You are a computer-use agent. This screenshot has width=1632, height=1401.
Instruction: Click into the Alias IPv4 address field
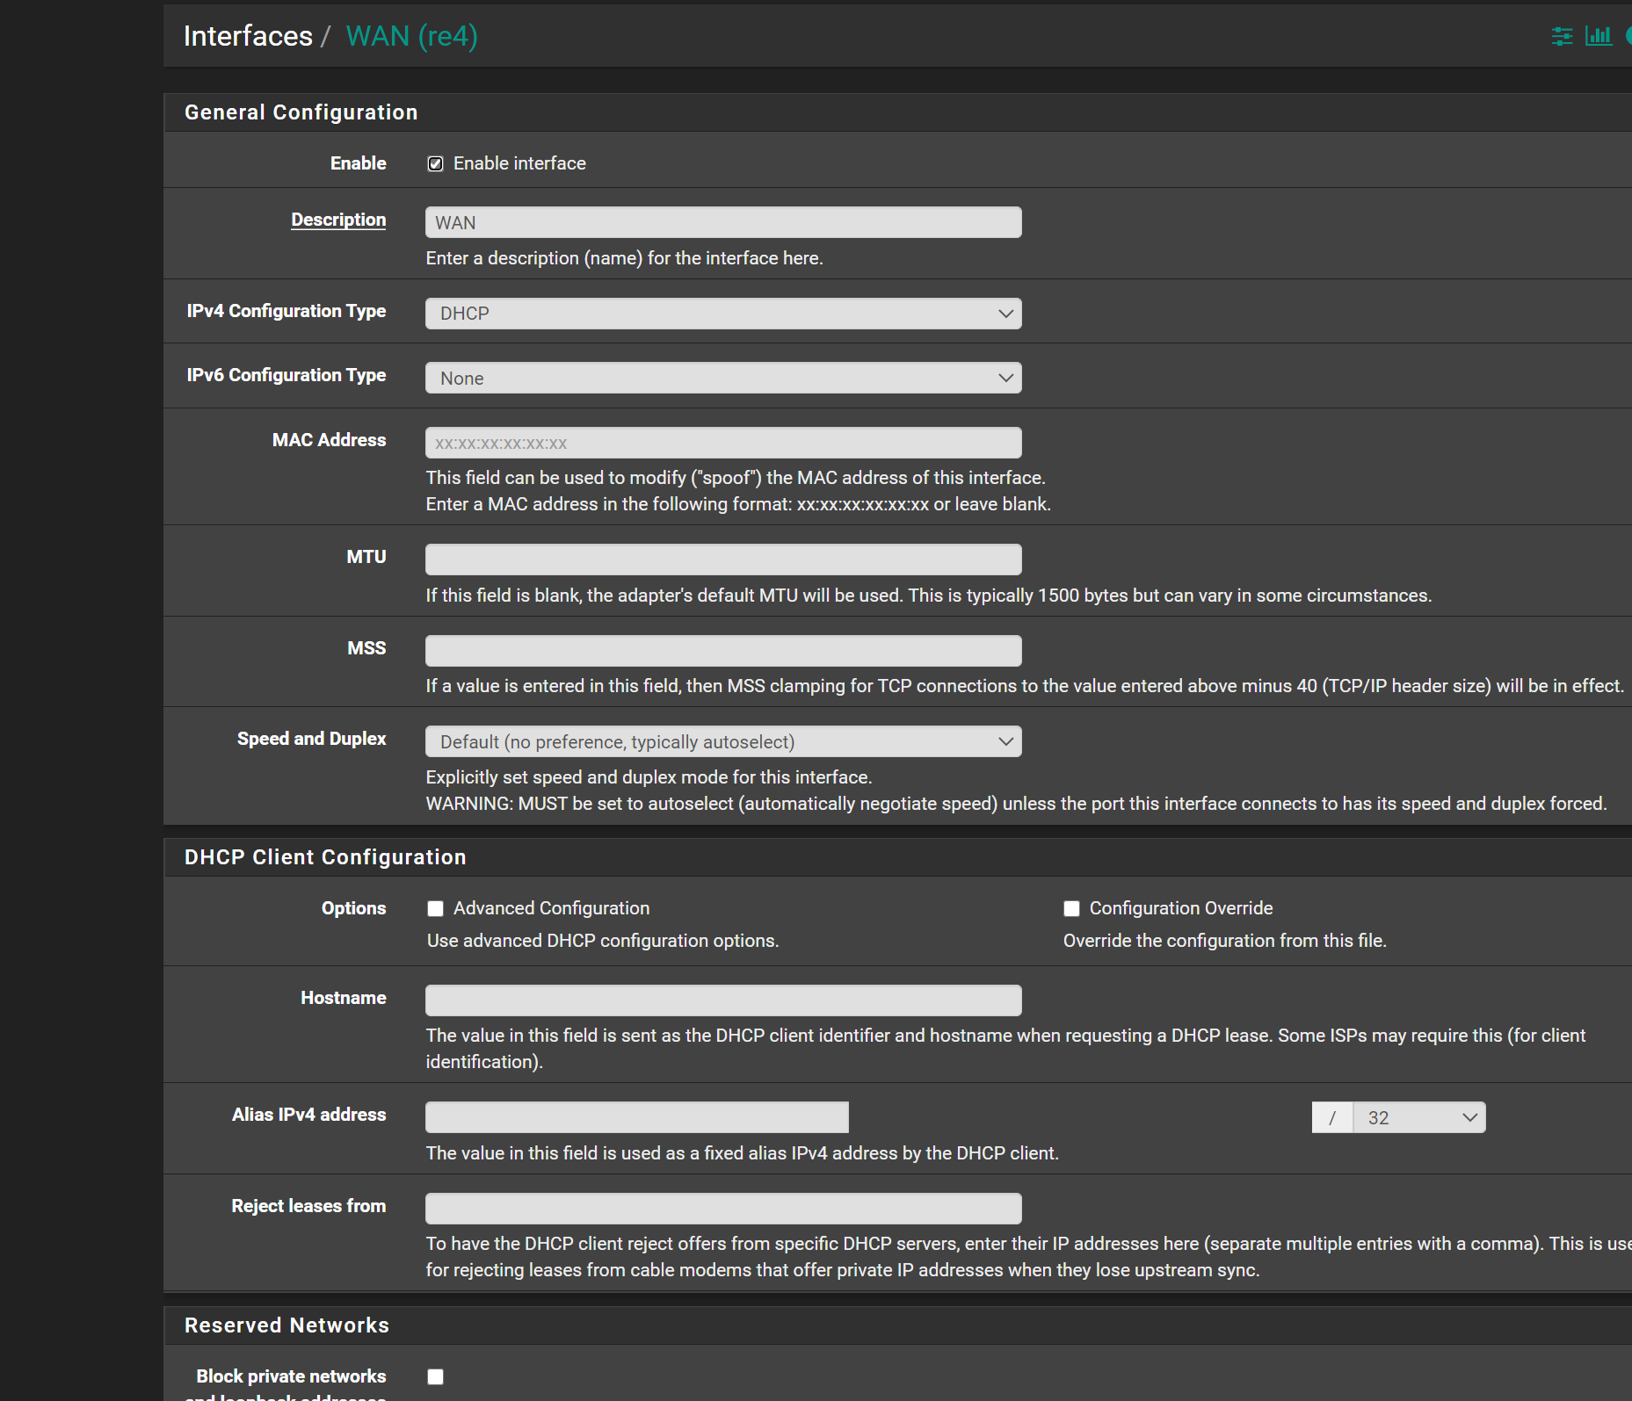(637, 1117)
